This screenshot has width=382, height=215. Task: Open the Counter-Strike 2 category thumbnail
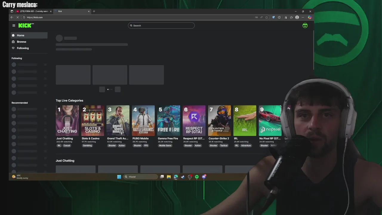point(219,121)
